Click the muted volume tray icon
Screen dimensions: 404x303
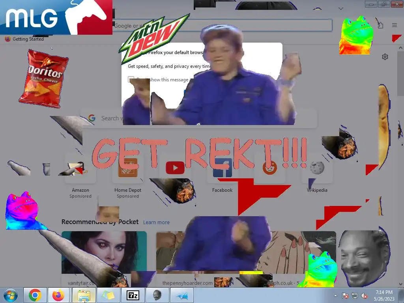(x=364, y=296)
